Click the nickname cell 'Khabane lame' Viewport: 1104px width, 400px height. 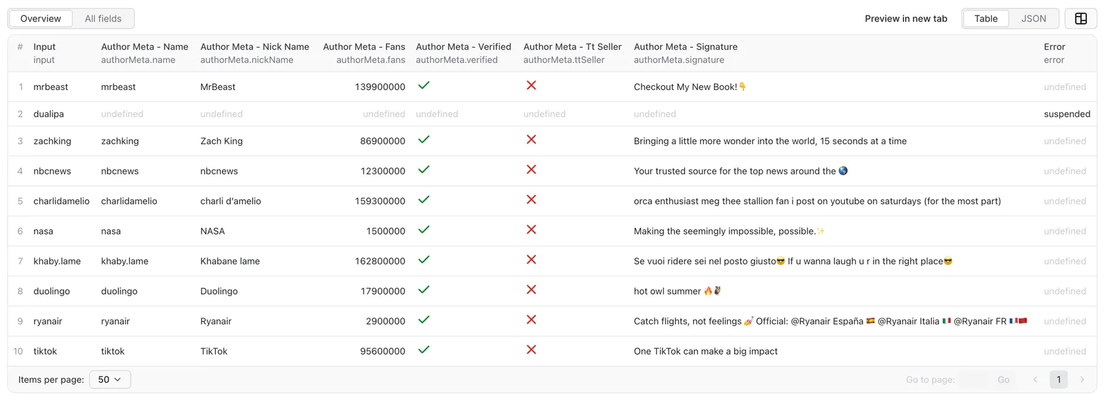[x=230, y=261]
